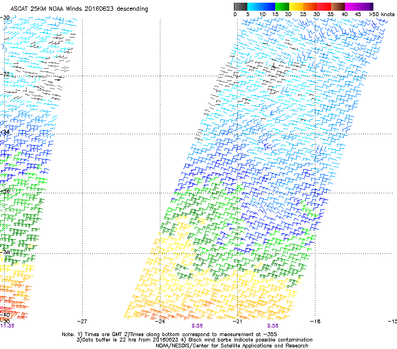Viewport: 397px width, 349px height.
Task: Click the latitude label '-38'
Action: click(x=5, y=252)
